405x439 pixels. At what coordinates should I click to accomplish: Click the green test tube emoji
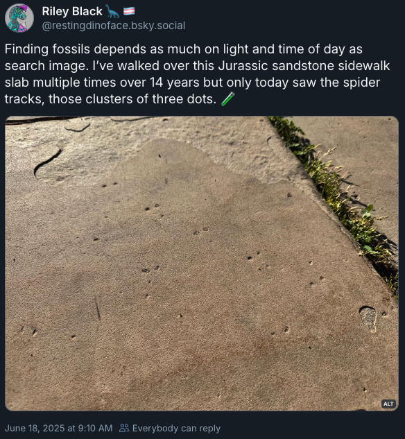227,99
